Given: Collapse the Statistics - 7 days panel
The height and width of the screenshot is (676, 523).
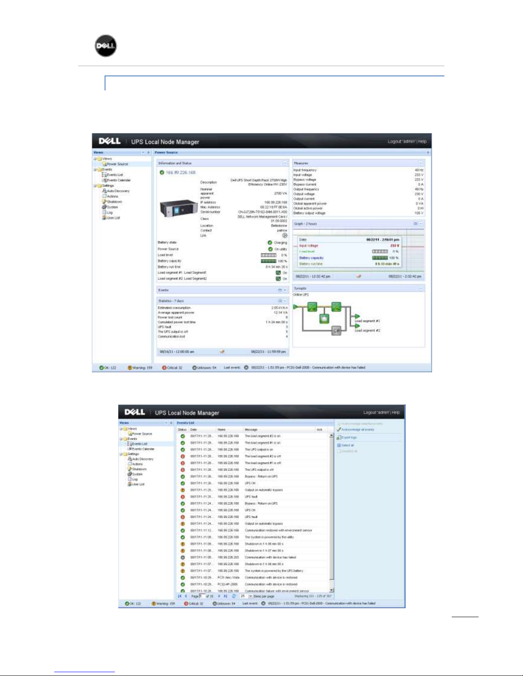Looking at the screenshot, I should (285, 301).
